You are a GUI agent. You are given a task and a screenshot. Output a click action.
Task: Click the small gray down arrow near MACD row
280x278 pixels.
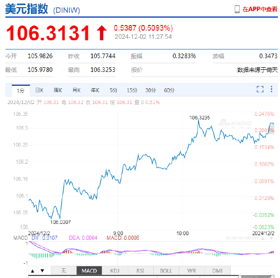pos(271,238)
